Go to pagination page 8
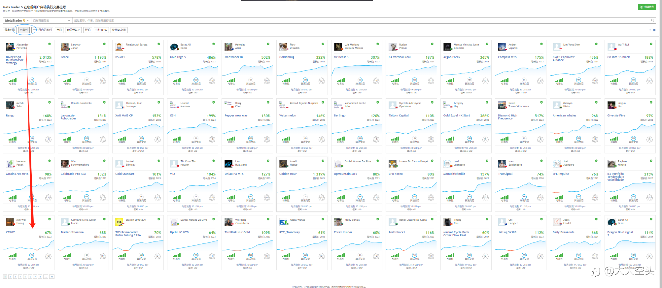 pyautogui.click(x=40, y=277)
